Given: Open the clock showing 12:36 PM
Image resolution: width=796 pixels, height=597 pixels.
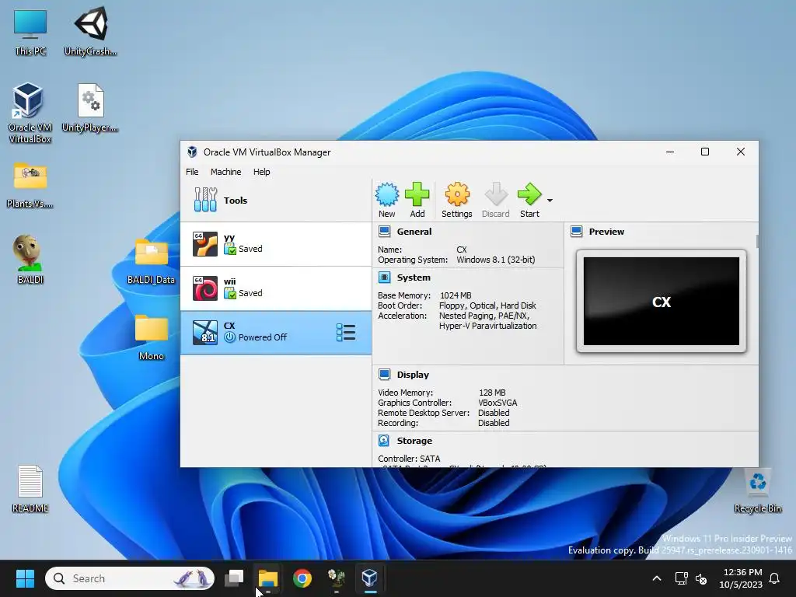Looking at the screenshot, I should (741, 578).
